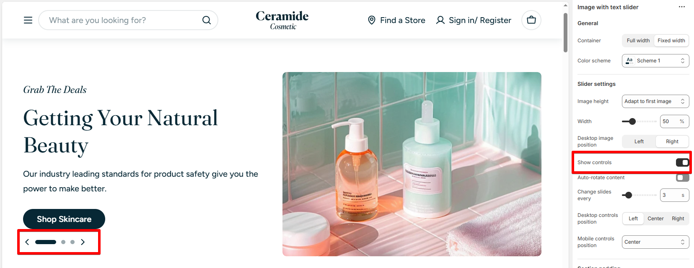The width and height of the screenshot is (694, 268).
Task: Open the Color scheme dropdown
Action: point(655,61)
